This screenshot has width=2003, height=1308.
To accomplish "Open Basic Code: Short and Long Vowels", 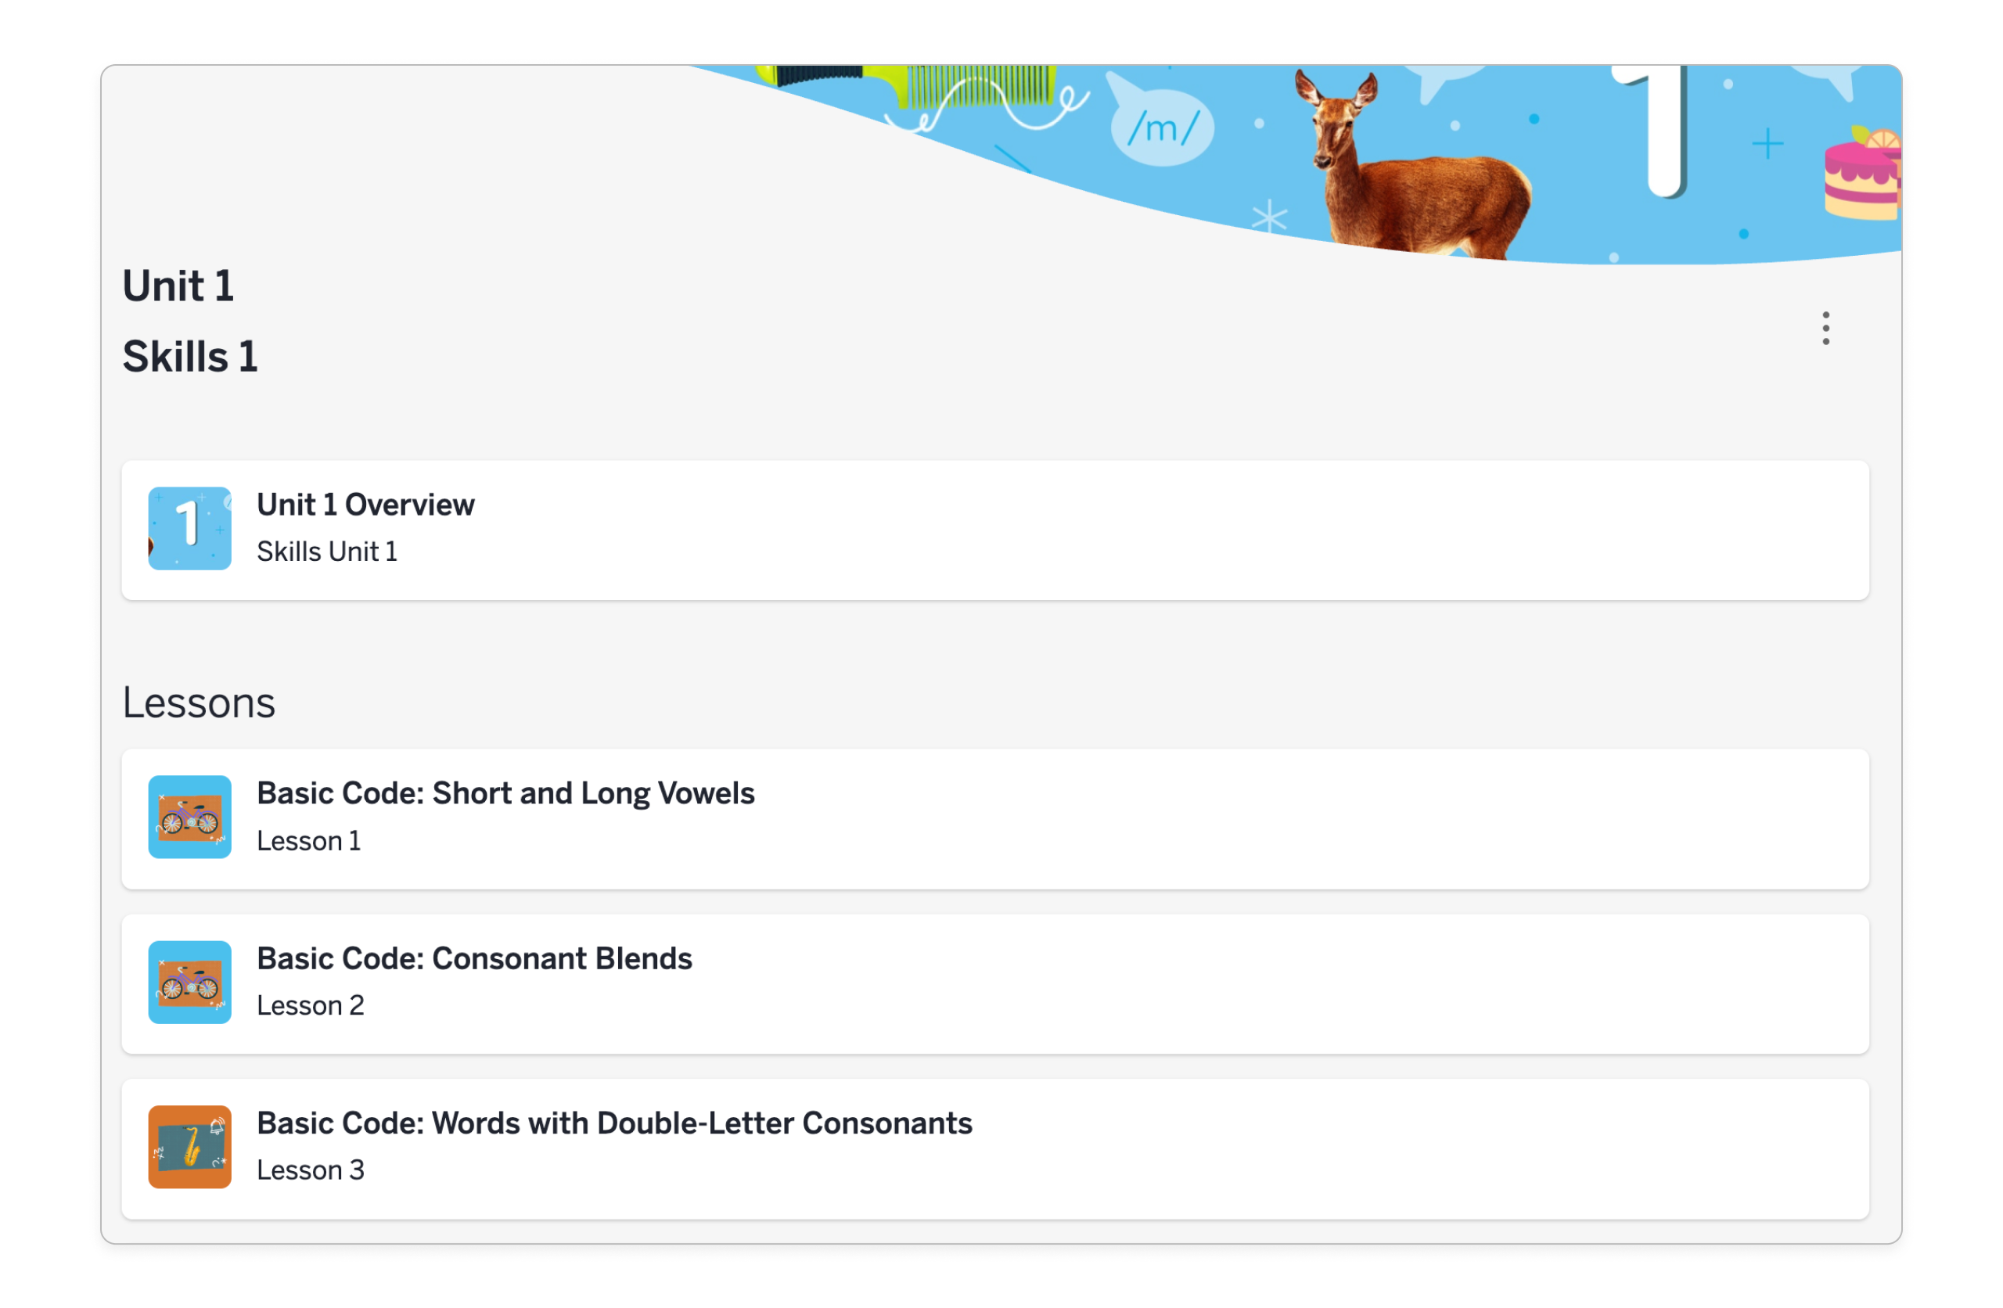I will pyautogui.click(x=505, y=793).
